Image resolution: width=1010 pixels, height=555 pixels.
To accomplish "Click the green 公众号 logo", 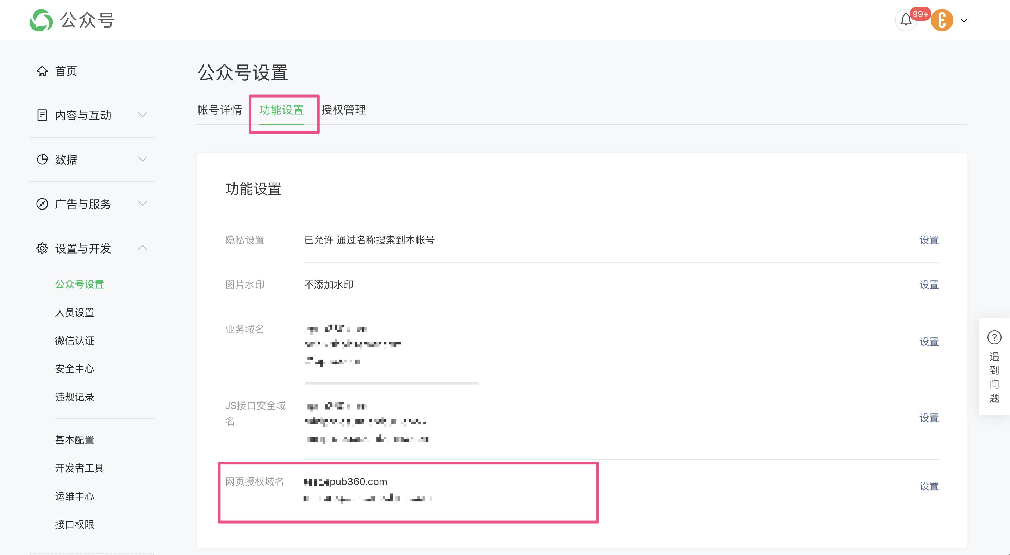I will coord(41,20).
